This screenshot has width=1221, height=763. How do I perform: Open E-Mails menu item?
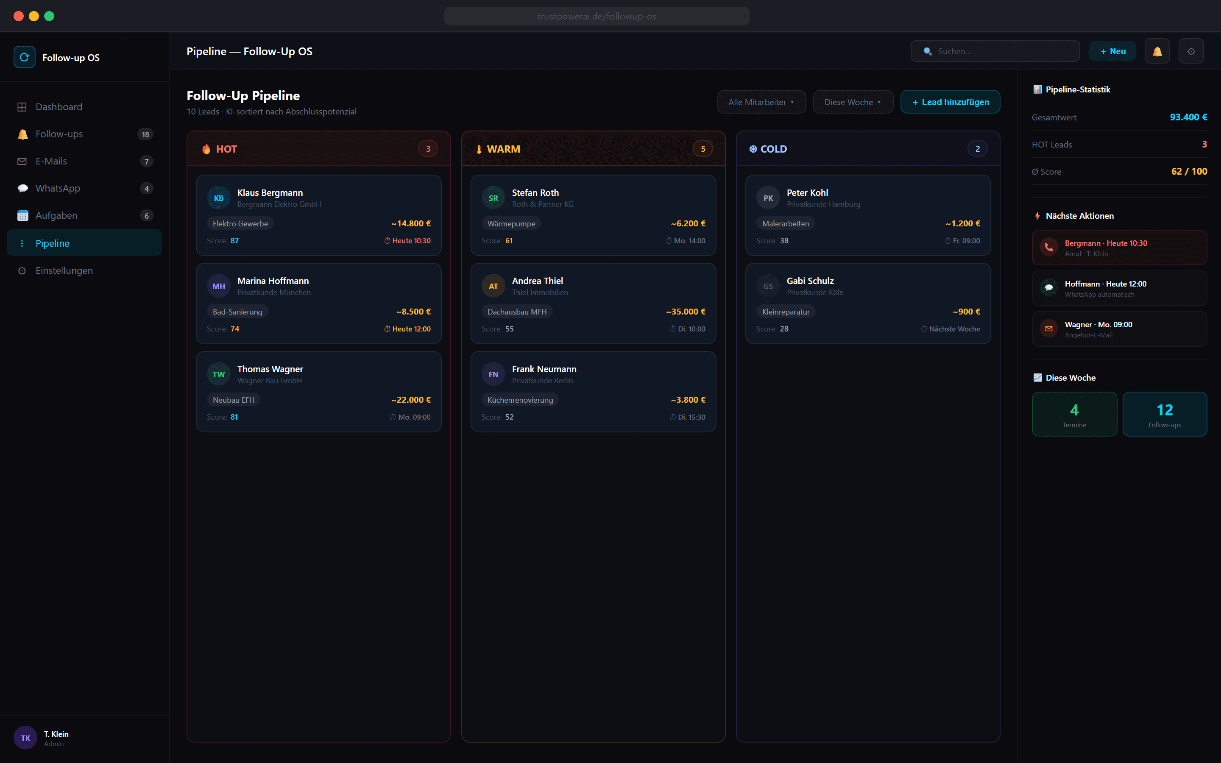click(x=84, y=162)
